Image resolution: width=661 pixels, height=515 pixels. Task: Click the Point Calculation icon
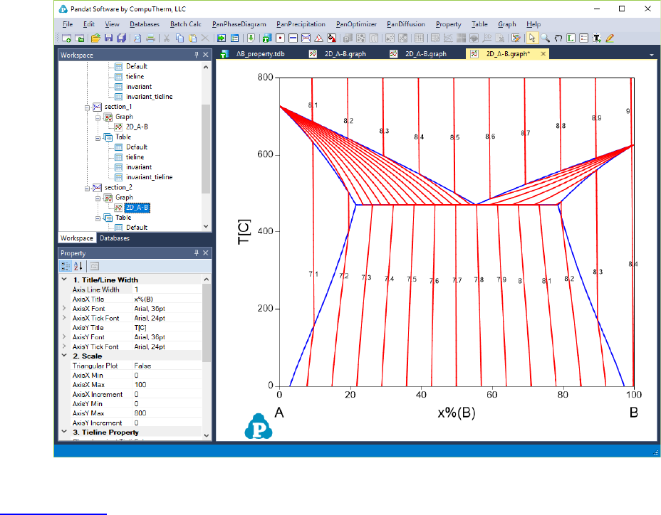[280, 38]
